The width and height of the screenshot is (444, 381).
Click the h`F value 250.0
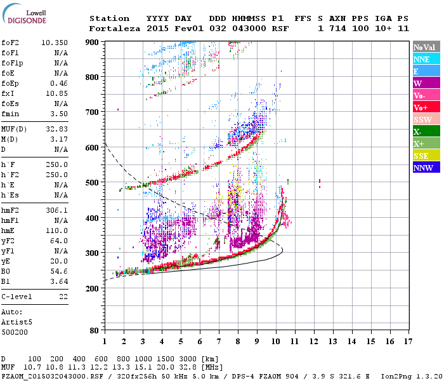tap(56, 164)
